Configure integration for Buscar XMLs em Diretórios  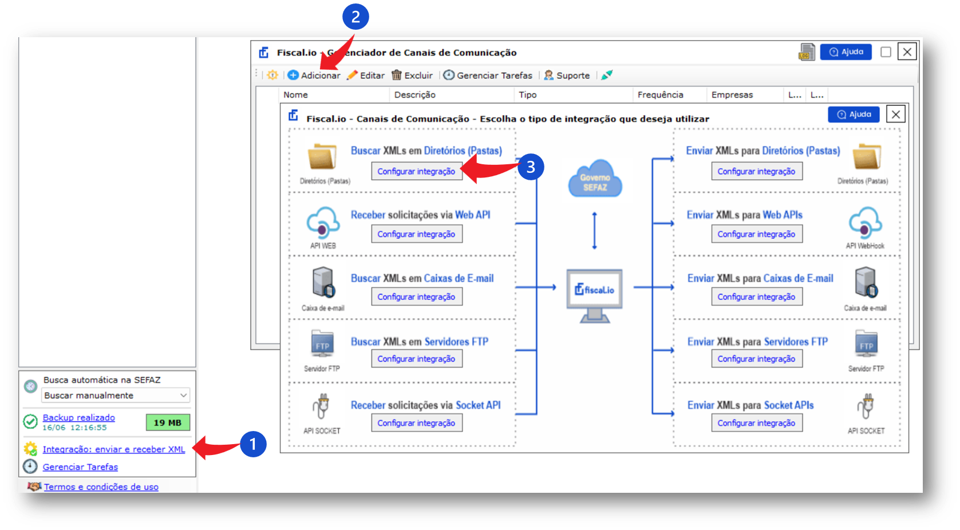417,171
